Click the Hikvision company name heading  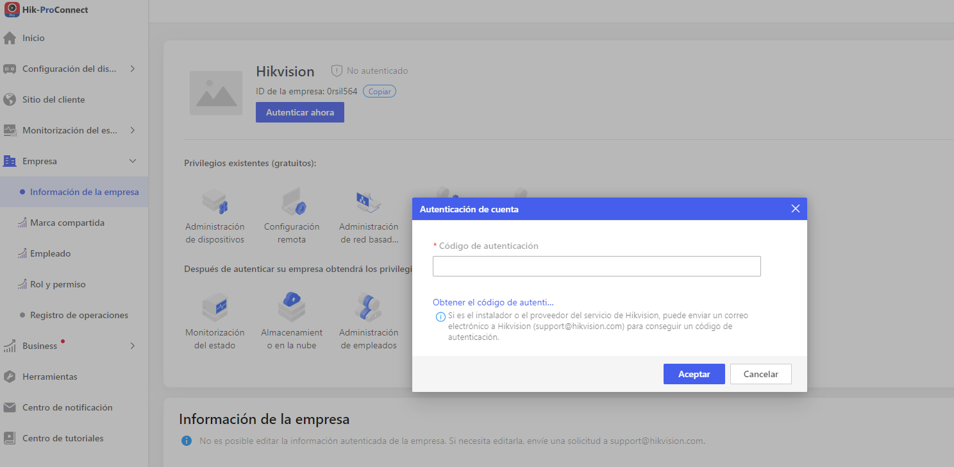pyautogui.click(x=285, y=71)
